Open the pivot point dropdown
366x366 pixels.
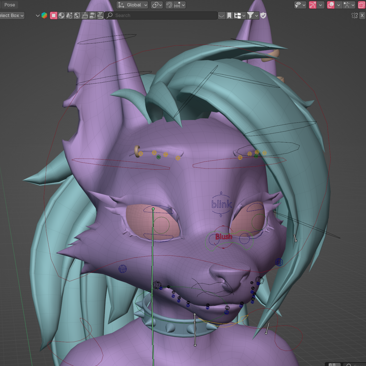157,5
